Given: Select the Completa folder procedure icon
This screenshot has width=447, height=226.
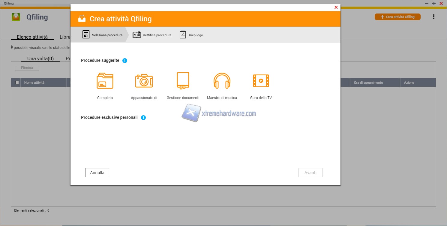Looking at the screenshot, I should [x=105, y=81].
